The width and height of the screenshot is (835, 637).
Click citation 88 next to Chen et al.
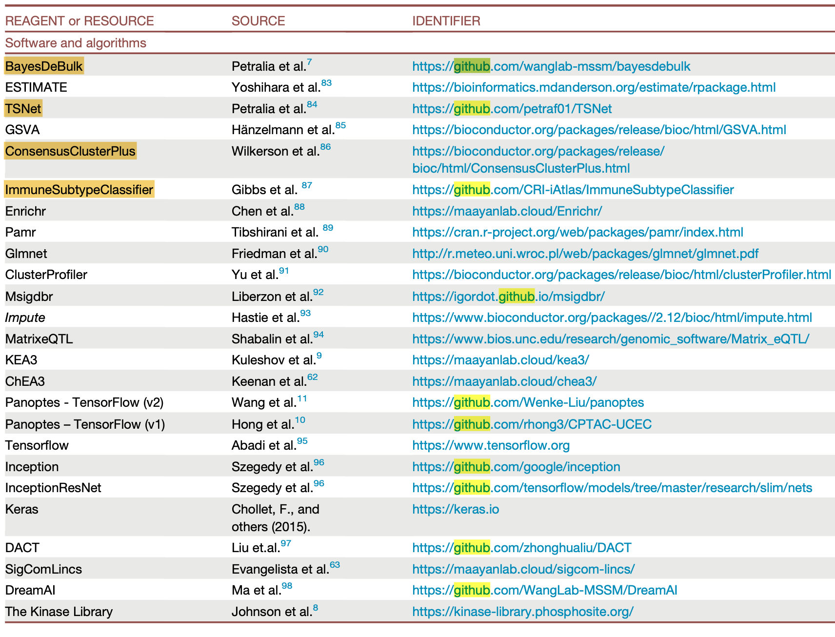point(299,207)
